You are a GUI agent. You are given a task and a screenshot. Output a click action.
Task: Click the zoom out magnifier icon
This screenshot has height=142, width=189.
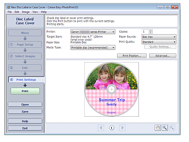click(172, 128)
